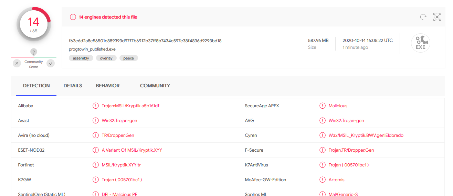Image resolution: width=453 pixels, height=196 pixels.
Task: Click the 1 minute ago text
Action: pos(355,47)
